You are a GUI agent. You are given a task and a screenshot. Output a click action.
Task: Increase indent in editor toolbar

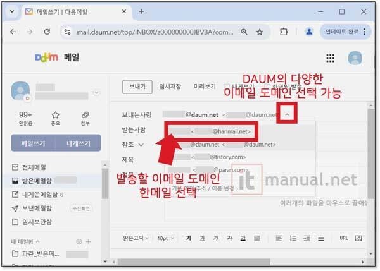point(307,238)
